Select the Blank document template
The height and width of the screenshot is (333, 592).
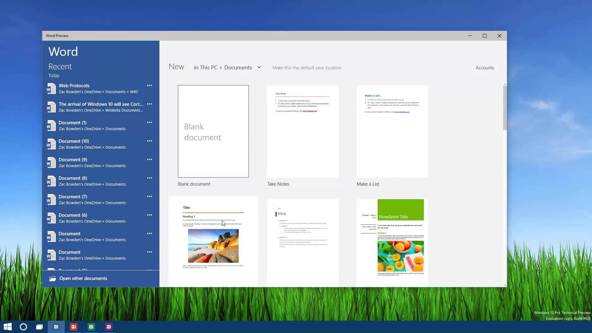(213, 131)
